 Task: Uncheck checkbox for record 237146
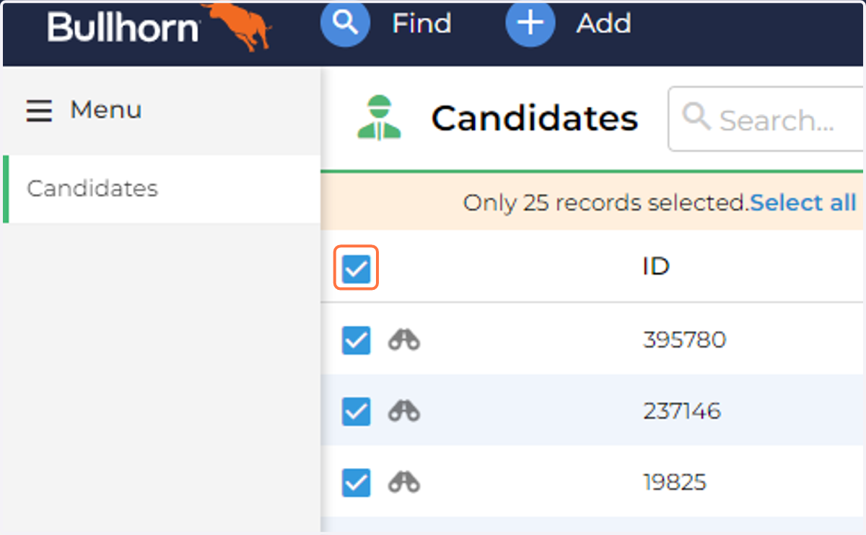tap(356, 412)
